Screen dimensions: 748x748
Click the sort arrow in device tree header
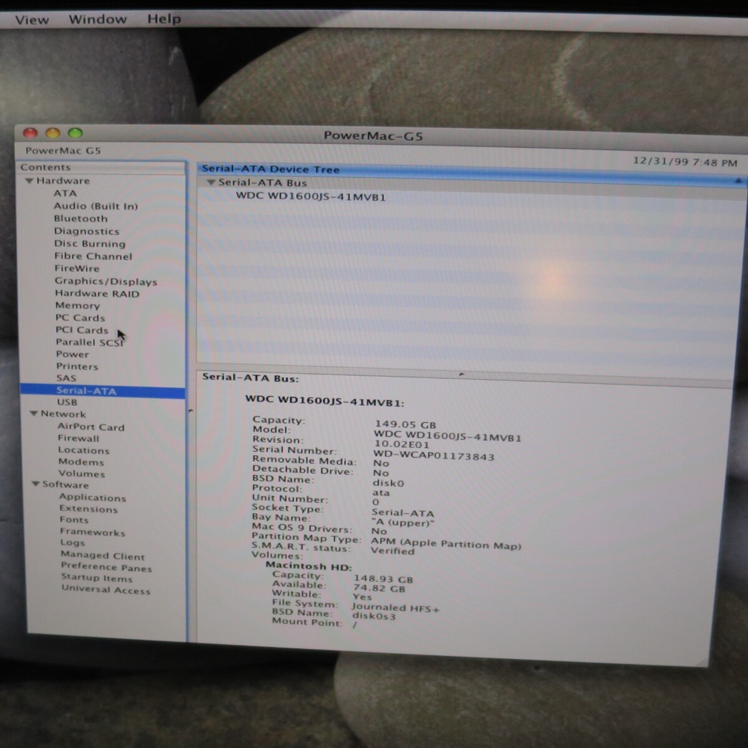pyautogui.click(x=738, y=181)
